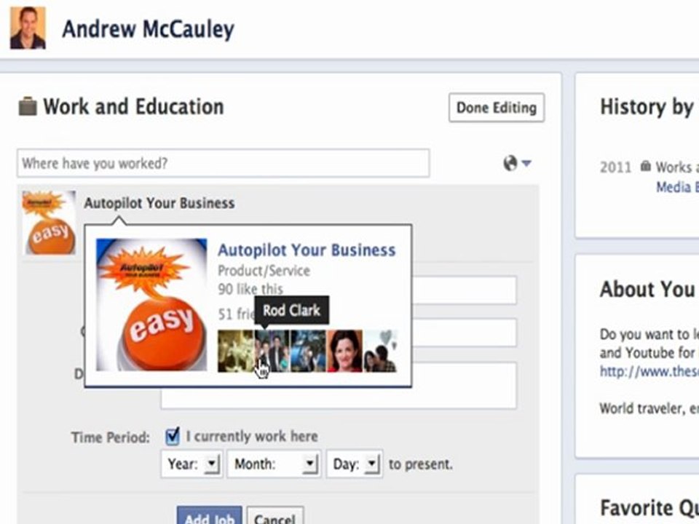Open the Day dropdown
The width and height of the screenshot is (699, 524).
pyautogui.click(x=355, y=464)
